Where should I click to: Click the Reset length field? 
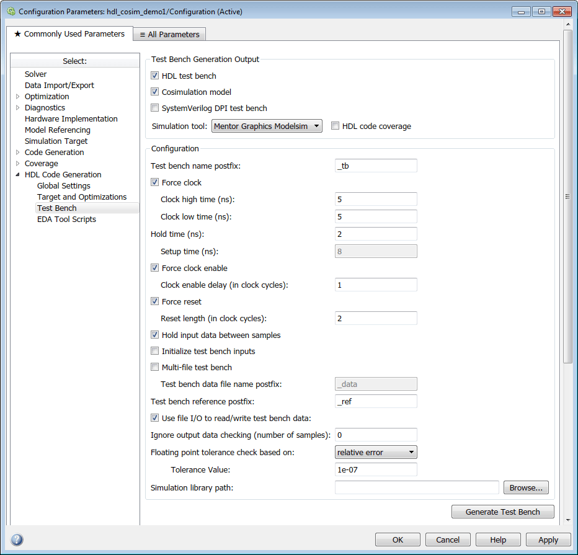tap(376, 318)
